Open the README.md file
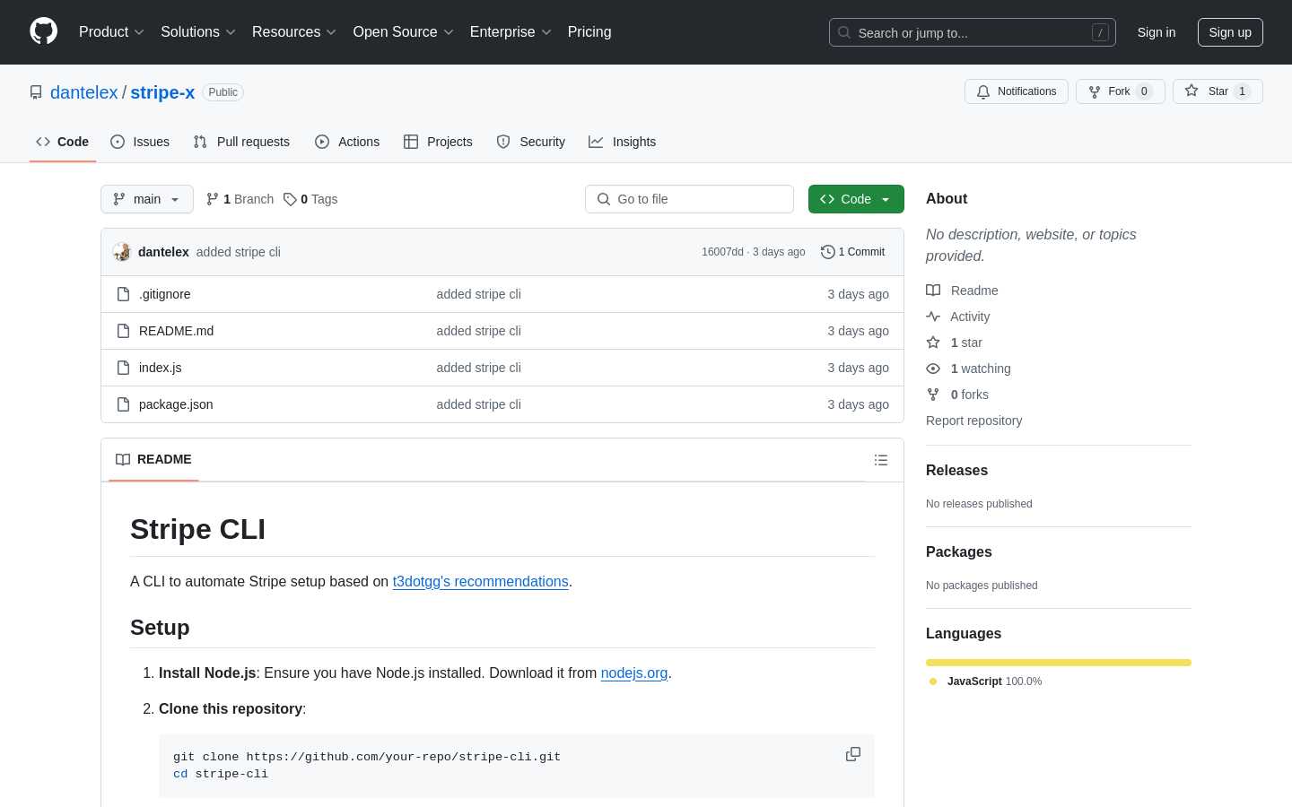This screenshot has width=1292, height=807. tap(177, 331)
